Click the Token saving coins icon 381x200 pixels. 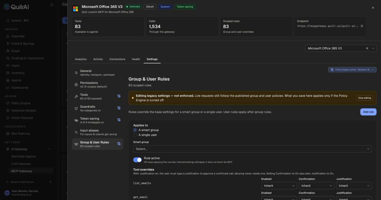click(76, 120)
